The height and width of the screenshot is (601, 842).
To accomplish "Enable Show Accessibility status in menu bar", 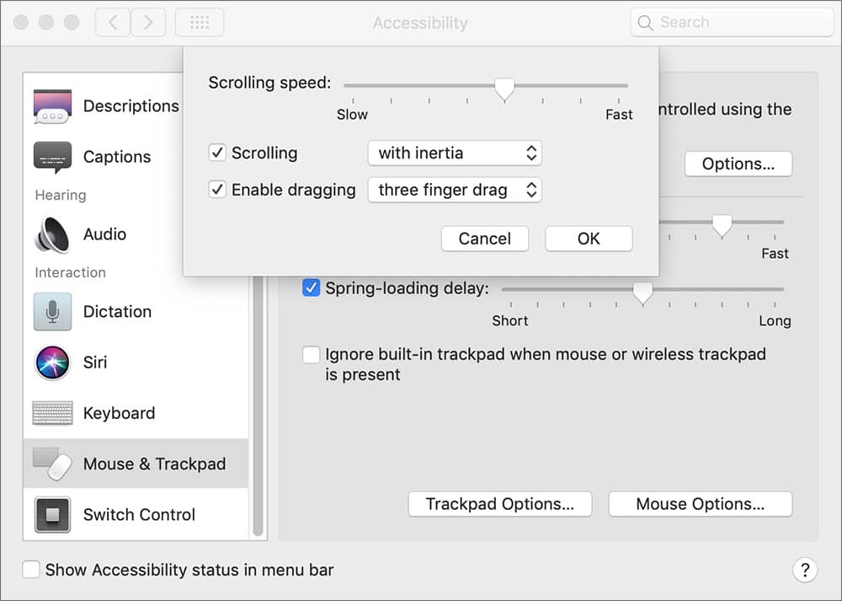I will (x=31, y=570).
